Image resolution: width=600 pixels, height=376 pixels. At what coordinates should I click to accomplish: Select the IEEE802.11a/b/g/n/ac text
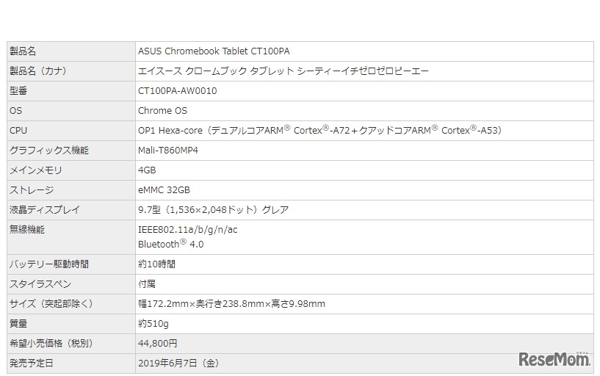(187, 230)
